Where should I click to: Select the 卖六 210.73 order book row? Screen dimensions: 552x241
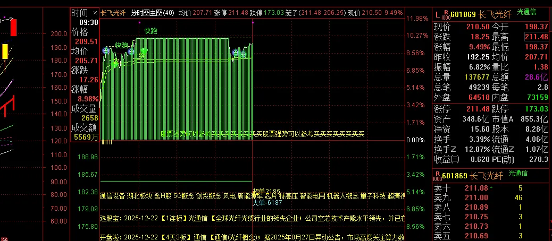point(491,227)
